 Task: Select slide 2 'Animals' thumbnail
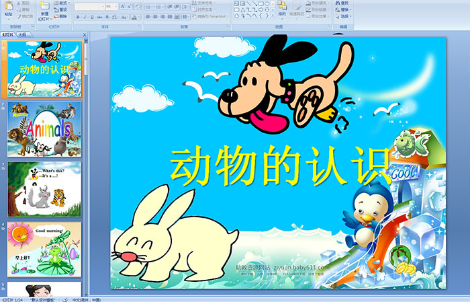(44, 129)
